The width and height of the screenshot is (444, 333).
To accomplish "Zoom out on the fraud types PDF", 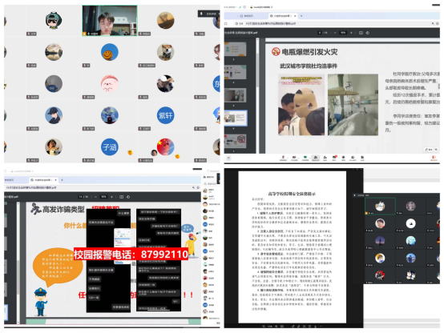I will pos(95,197).
